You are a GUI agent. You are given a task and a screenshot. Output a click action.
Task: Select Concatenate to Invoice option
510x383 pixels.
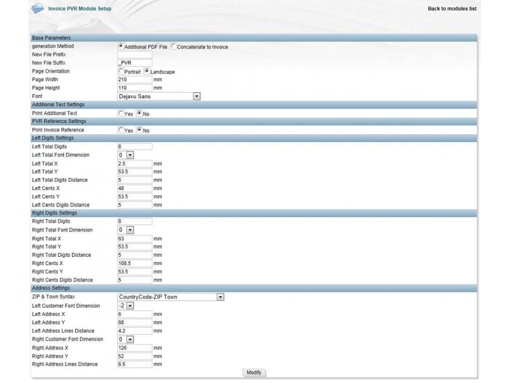point(173,46)
